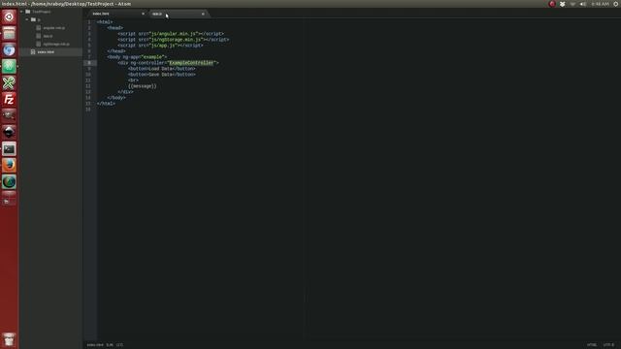Show the clock calendar in top panel
Screen dimensions: 621x349
tap(600, 4)
